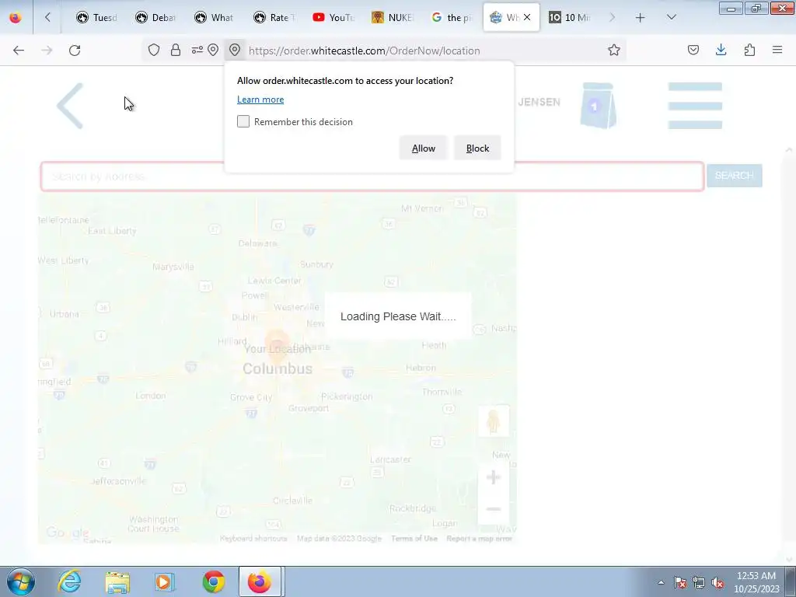
Task: Click the Search by Address field
Action: tap(372, 176)
